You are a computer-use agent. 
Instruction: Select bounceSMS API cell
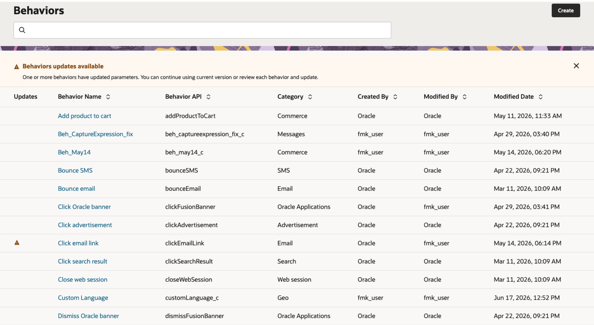coord(182,170)
